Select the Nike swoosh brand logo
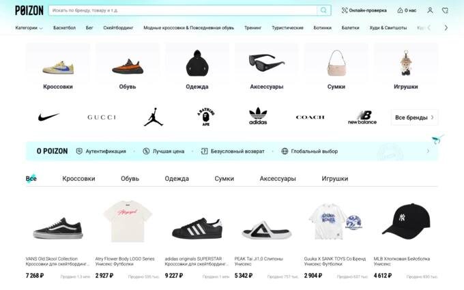The width and height of the screenshot is (464, 290). [x=48, y=117]
